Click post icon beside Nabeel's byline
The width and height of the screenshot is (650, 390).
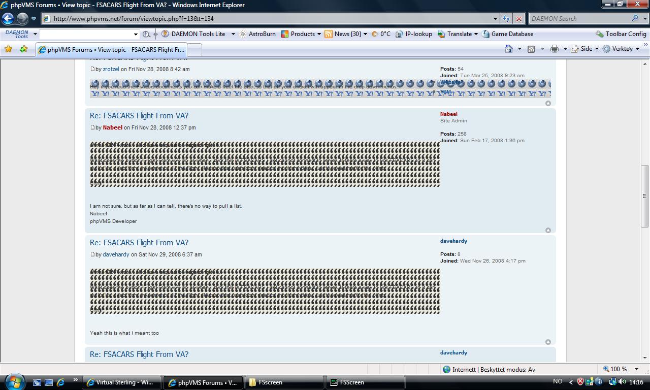pos(92,127)
